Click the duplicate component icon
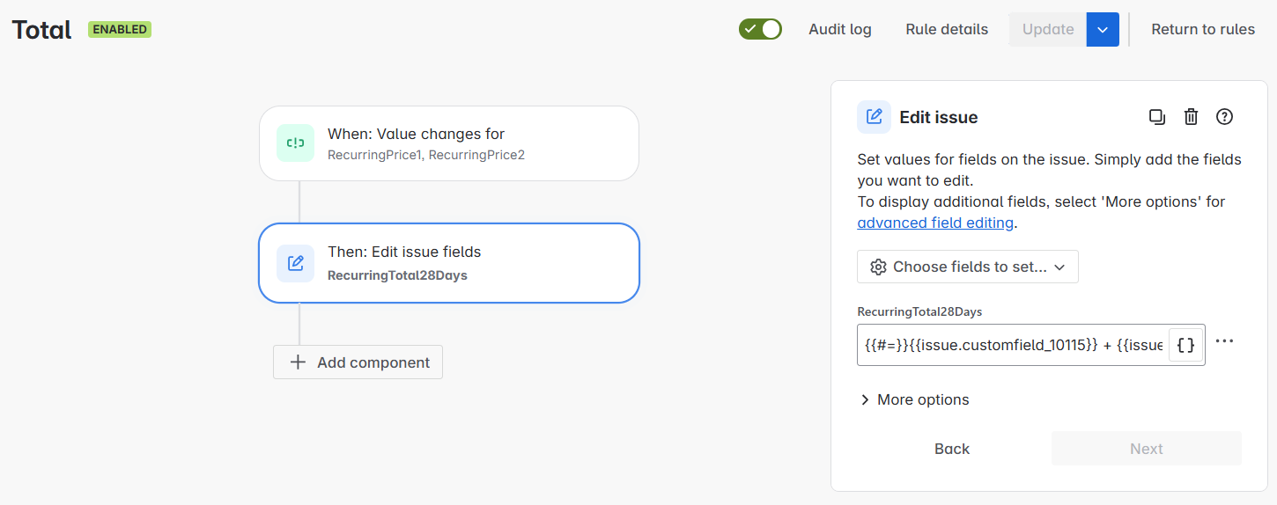This screenshot has width=1277, height=505. point(1157,117)
